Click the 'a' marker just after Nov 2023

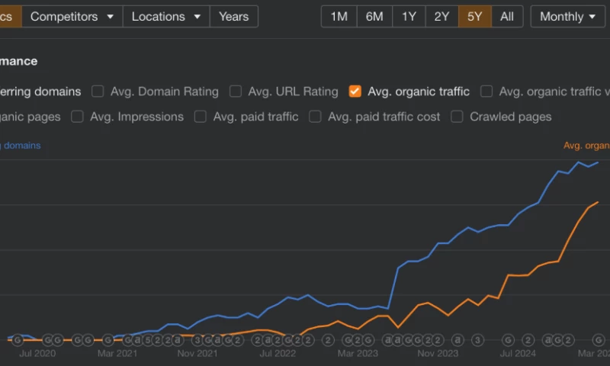pos(457,339)
